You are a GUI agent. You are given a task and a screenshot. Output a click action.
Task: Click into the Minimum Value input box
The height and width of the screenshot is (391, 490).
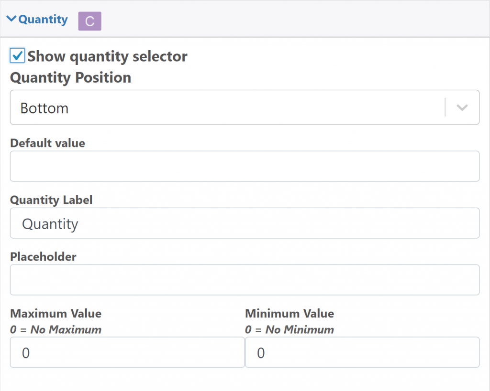[362, 352]
